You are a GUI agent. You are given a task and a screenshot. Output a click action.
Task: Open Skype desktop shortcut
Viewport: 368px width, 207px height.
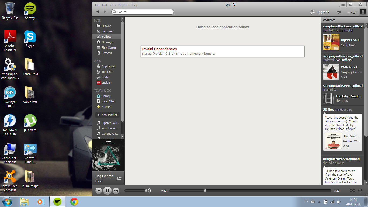(x=30, y=39)
